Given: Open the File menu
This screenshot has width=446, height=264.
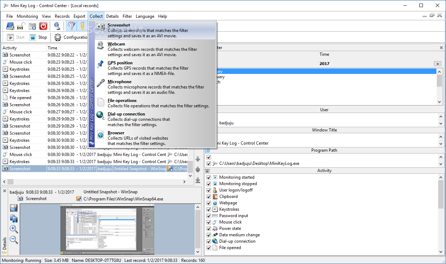Looking at the screenshot, I should (10, 16).
